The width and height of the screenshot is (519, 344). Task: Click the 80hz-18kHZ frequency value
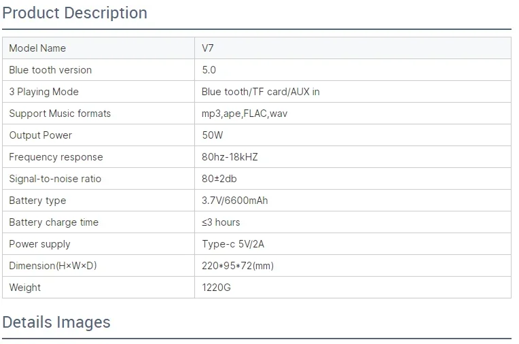(230, 157)
